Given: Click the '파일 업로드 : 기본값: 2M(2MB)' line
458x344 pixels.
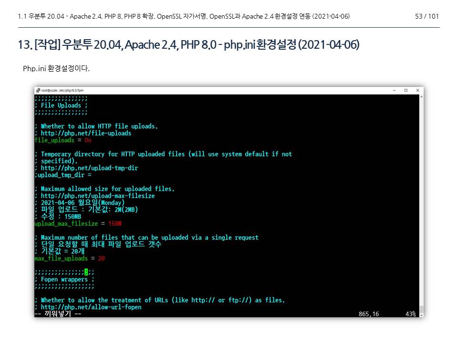Looking at the screenshot, I should point(86,210).
